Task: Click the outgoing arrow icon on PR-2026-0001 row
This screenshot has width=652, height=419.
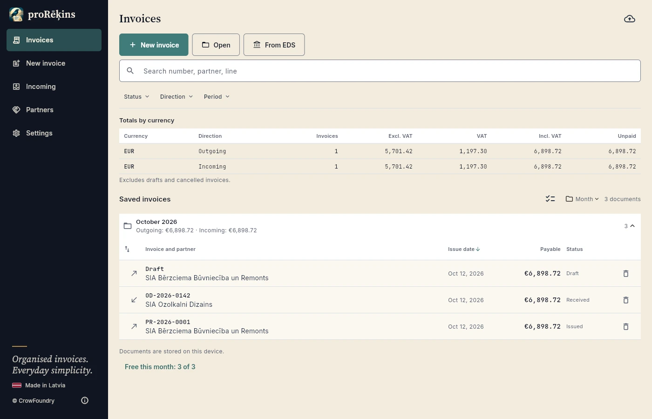Action: [x=134, y=326]
